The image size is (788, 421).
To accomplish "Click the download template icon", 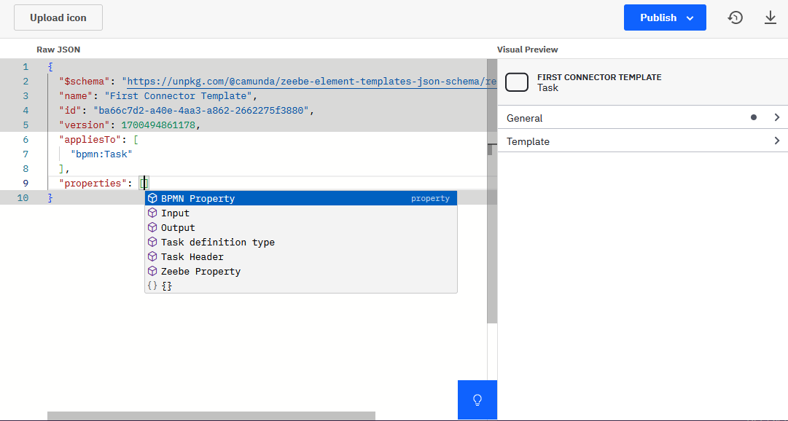I will pyautogui.click(x=771, y=17).
